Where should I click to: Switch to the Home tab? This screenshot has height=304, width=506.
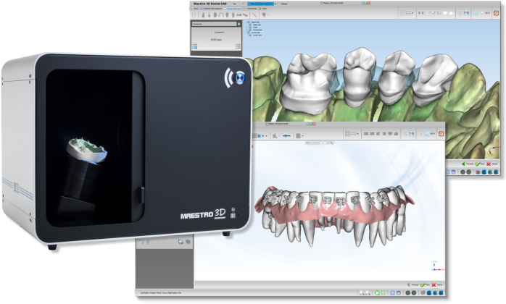(195, 9)
